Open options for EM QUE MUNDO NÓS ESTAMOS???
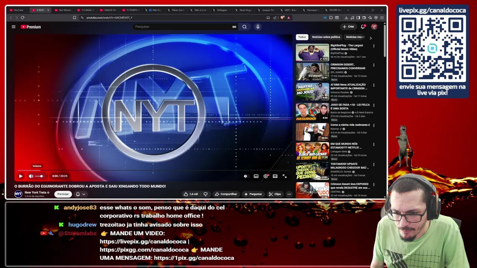 click(x=374, y=144)
